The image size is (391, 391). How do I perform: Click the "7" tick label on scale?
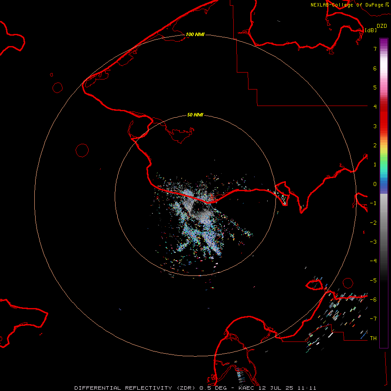tap(375, 49)
